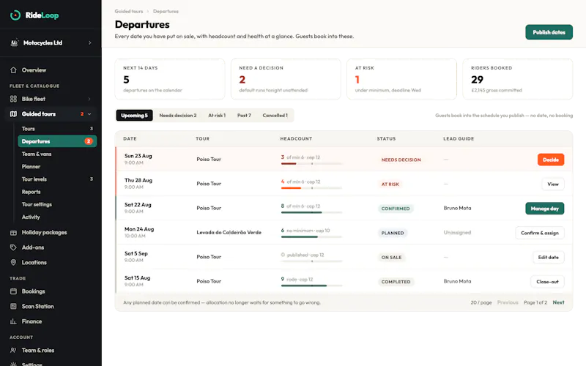Click Confirm & assign for Mon 24 Aug

coord(540,233)
